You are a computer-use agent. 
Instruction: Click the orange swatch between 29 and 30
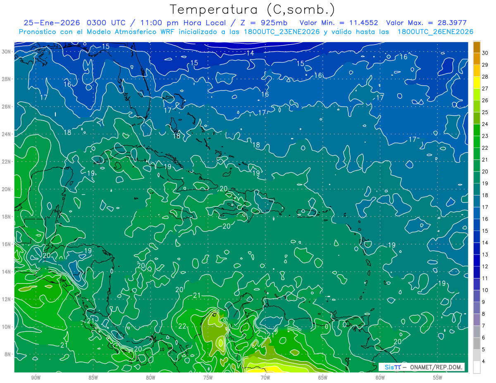(477, 59)
